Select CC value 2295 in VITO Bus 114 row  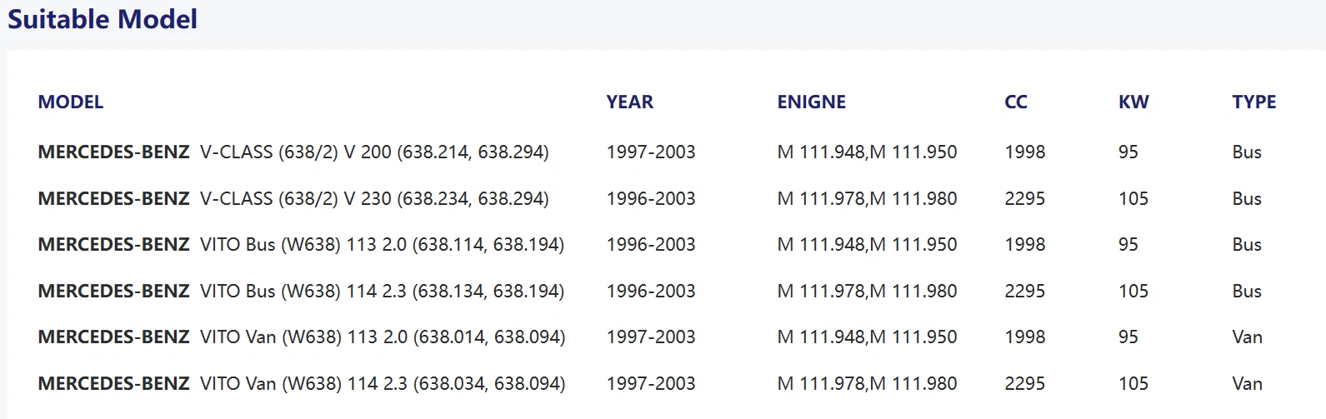pos(1025,292)
